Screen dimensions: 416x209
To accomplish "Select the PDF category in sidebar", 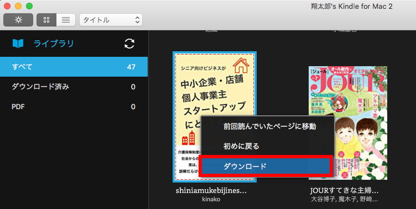I will tap(74, 106).
